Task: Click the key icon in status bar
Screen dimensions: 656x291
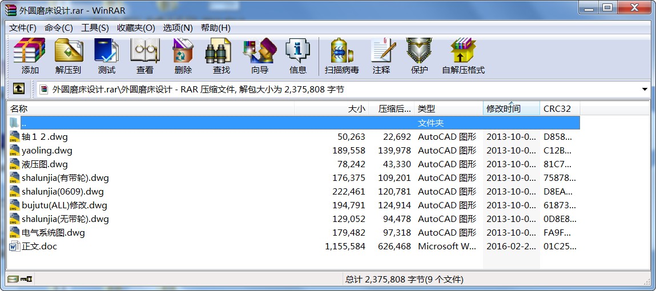Action: point(27,279)
